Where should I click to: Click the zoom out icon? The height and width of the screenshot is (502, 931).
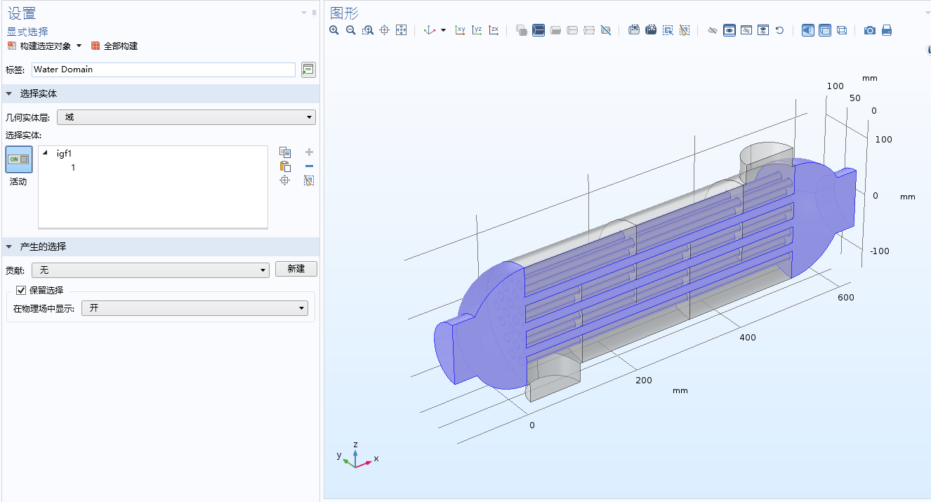point(351,30)
